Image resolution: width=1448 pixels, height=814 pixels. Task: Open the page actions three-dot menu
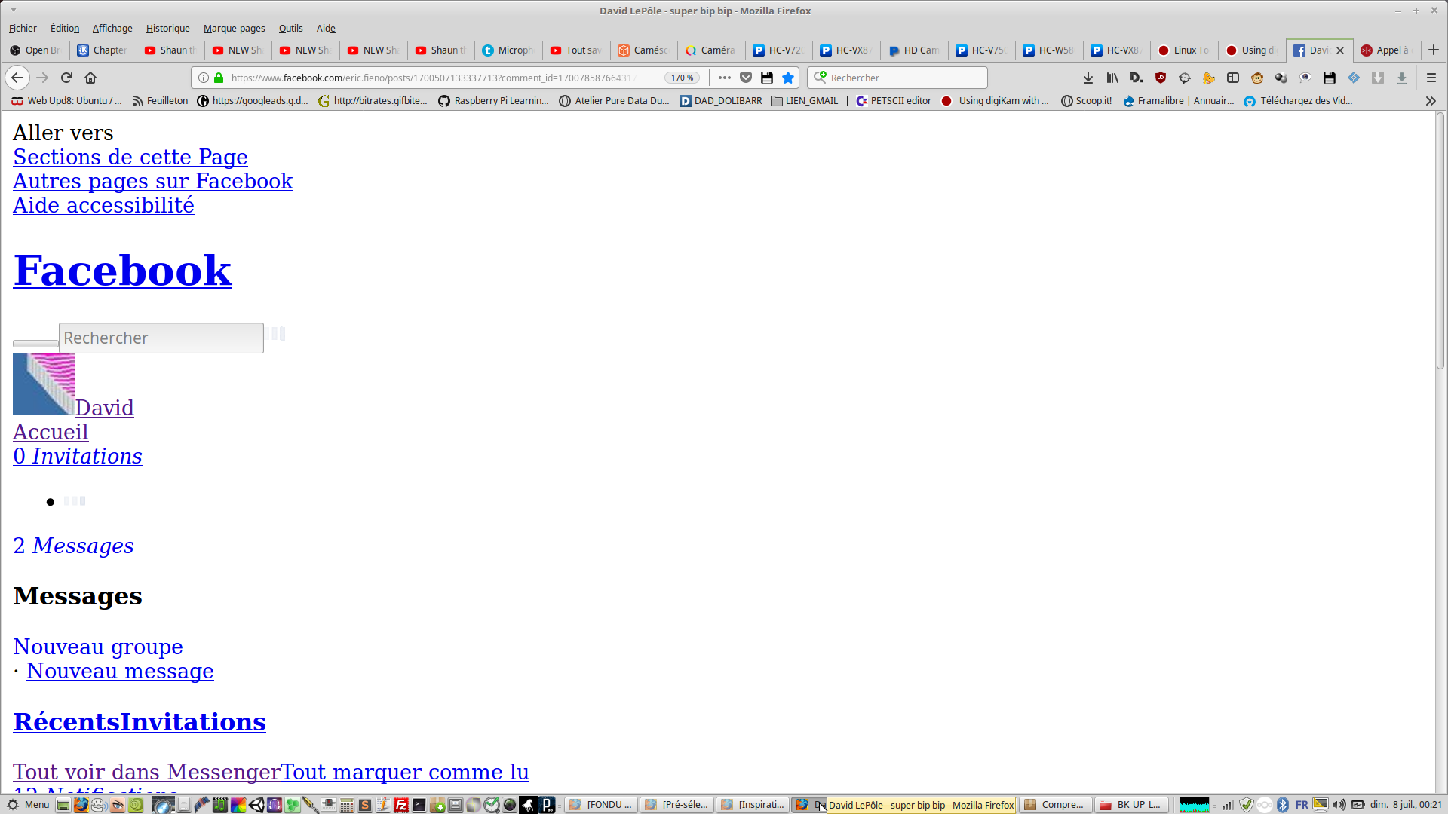(x=725, y=78)
